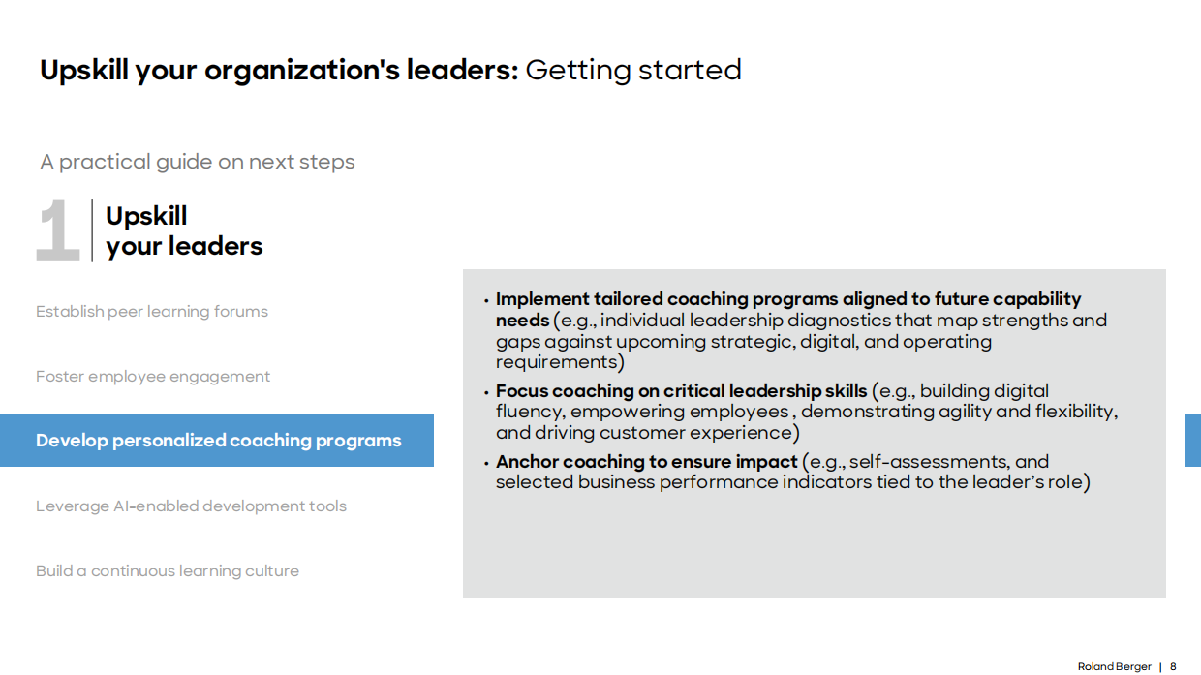Switch to Leverage AI-enabled development tools

click(x=191, y=506)
